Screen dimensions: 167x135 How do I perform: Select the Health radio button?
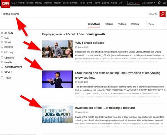coord(2,62)
